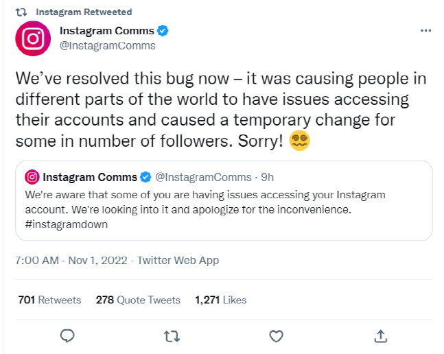This screenshot has height=354, width=444.
Task: Click the small Instagram avatar in the quoted tweet
Action: [x=32, y=178]
